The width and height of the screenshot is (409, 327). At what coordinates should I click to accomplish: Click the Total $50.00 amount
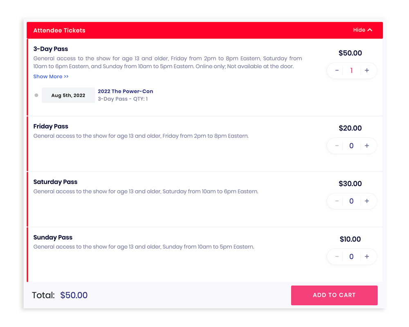tap(74, 295)
